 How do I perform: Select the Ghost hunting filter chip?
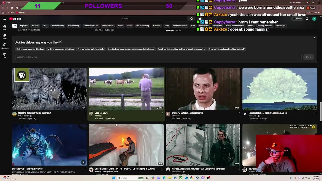[x=74, y=26]
